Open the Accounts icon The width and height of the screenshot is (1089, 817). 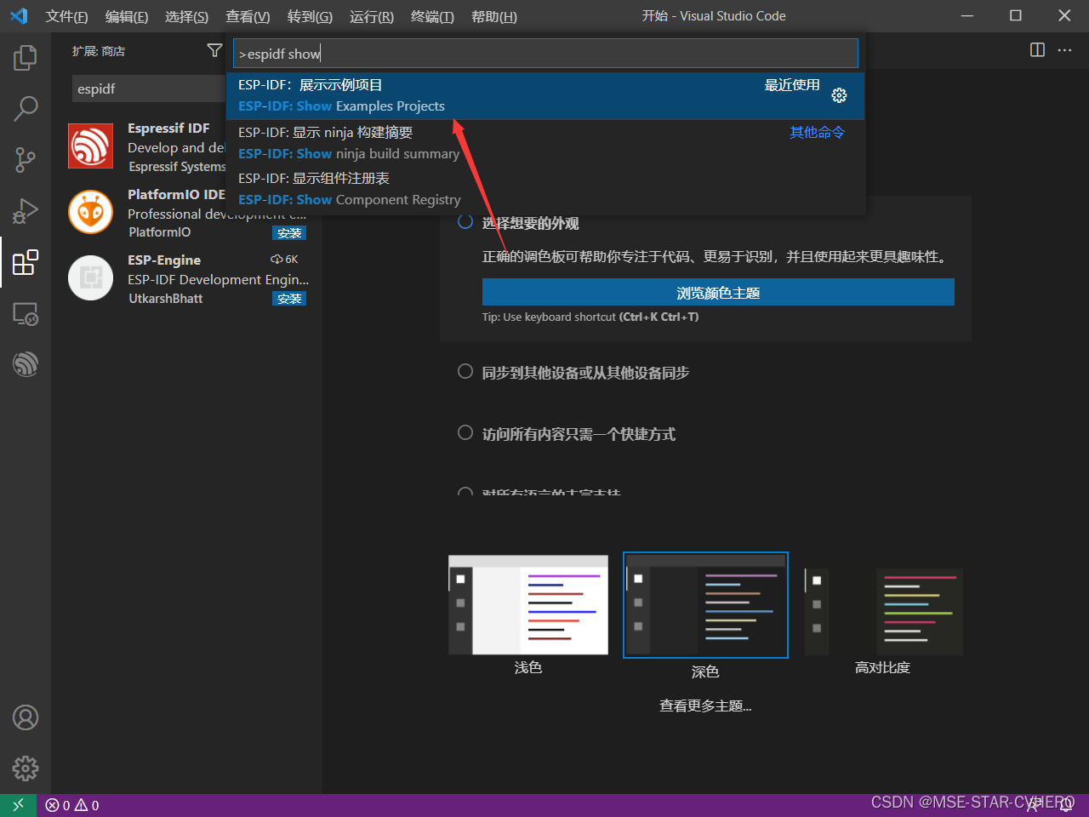coord(26,717)
